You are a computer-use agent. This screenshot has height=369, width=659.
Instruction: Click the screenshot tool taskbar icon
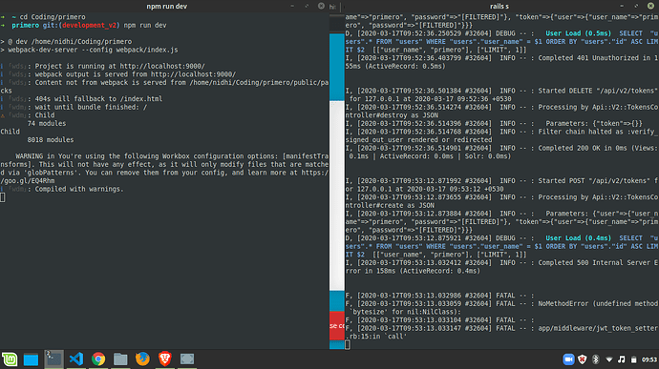coord(187,359)
